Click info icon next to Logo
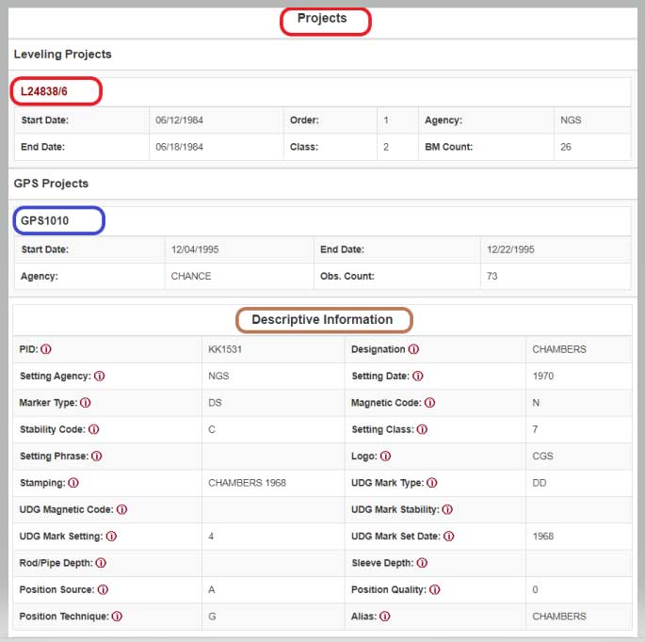645x642 pixels. click(385, 457)
